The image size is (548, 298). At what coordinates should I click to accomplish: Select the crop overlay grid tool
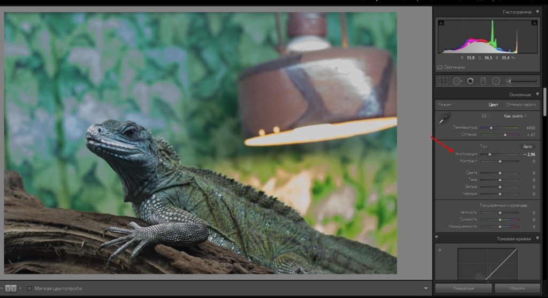coord(443,81)
